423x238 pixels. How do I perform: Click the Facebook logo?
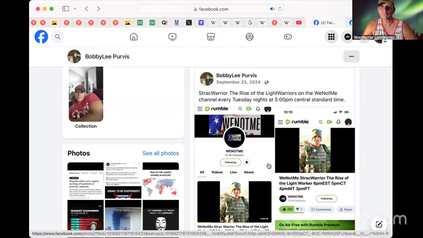point(41,37)
